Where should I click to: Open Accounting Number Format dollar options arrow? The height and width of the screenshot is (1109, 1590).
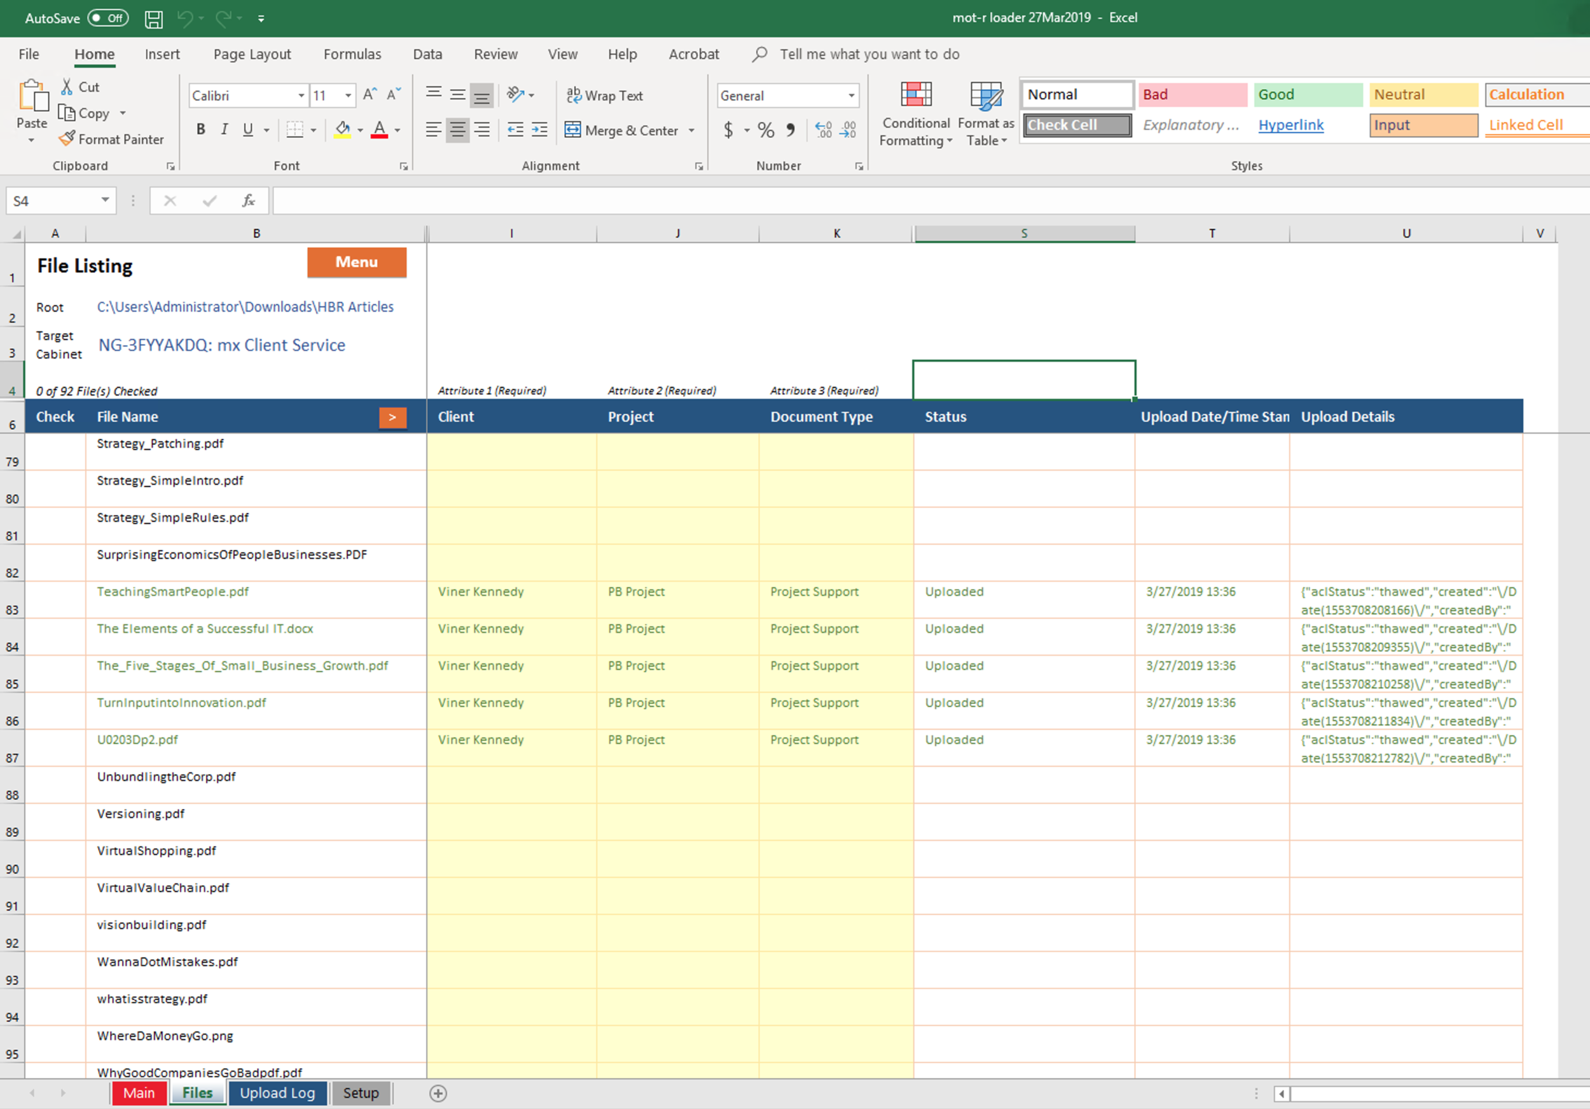(747, 130)
